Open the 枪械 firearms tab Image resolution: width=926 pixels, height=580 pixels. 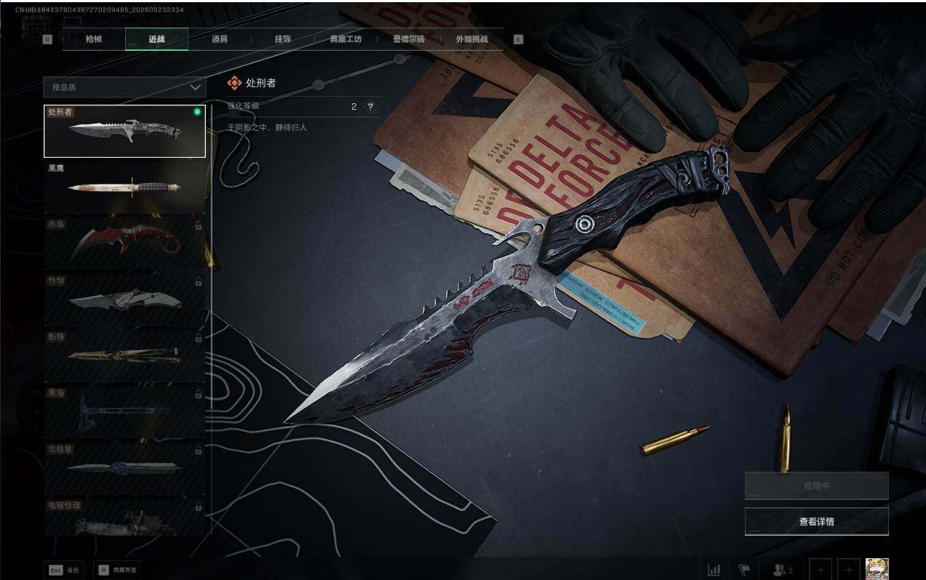(x=94, y=39)
